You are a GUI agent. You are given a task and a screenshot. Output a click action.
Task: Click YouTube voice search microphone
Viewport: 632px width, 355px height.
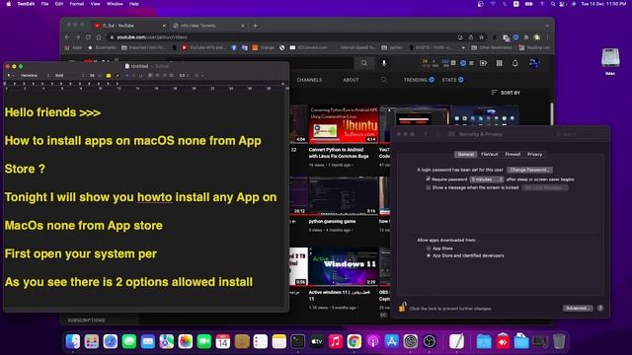click(384, 63)
